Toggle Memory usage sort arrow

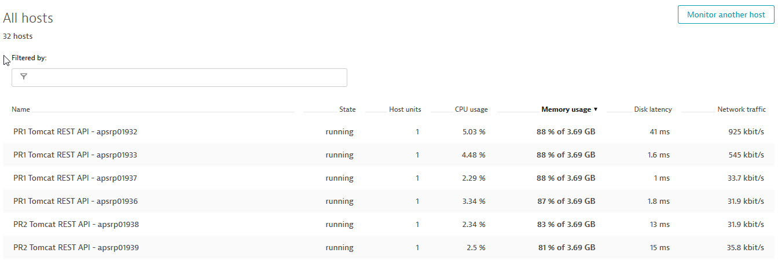click(595, 109)
